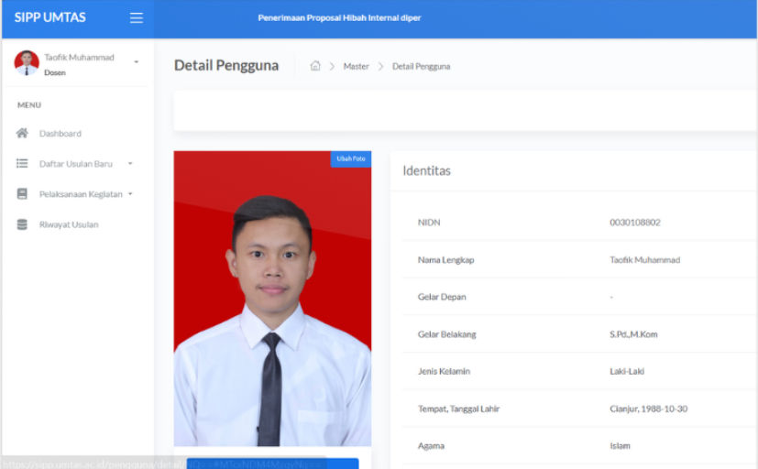758x469 pixels.
Task: Click the SIPP UMTAS logo
Action: 49,17
